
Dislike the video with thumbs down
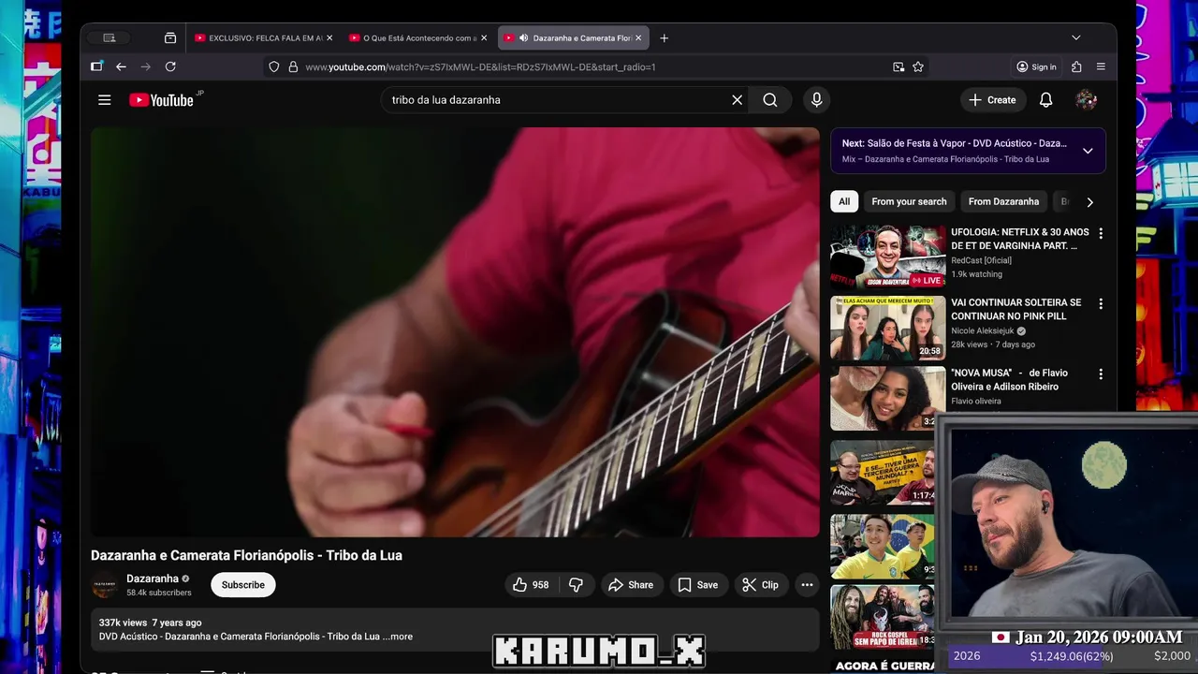[577, 585]
